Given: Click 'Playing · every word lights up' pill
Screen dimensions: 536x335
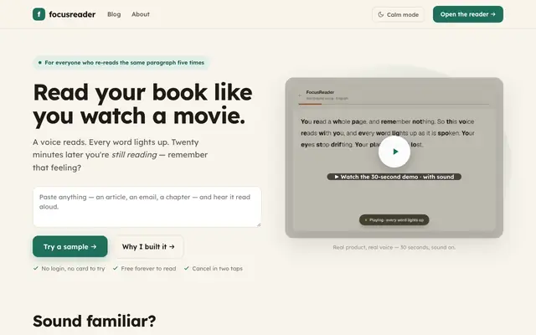Looking at the screenshot, I should pos(394,219).
